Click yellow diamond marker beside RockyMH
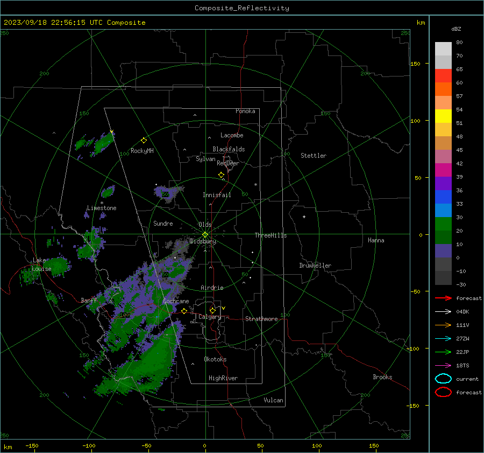 click(144, 141)
